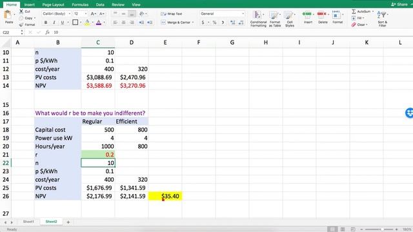Screen dimensions: 413x232
Task: Cut the selection with the scissors icon
Action: pyautogui.click(x=21, y=12)
